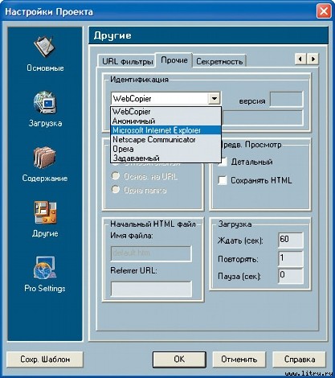Click the Другие sidebar icon
Viewport: 335px width, 378px height.
45,212
